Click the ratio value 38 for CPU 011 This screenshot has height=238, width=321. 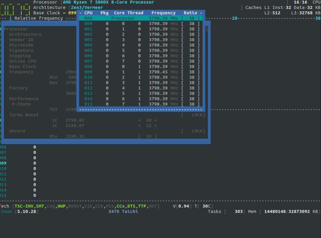pos(192,83)
